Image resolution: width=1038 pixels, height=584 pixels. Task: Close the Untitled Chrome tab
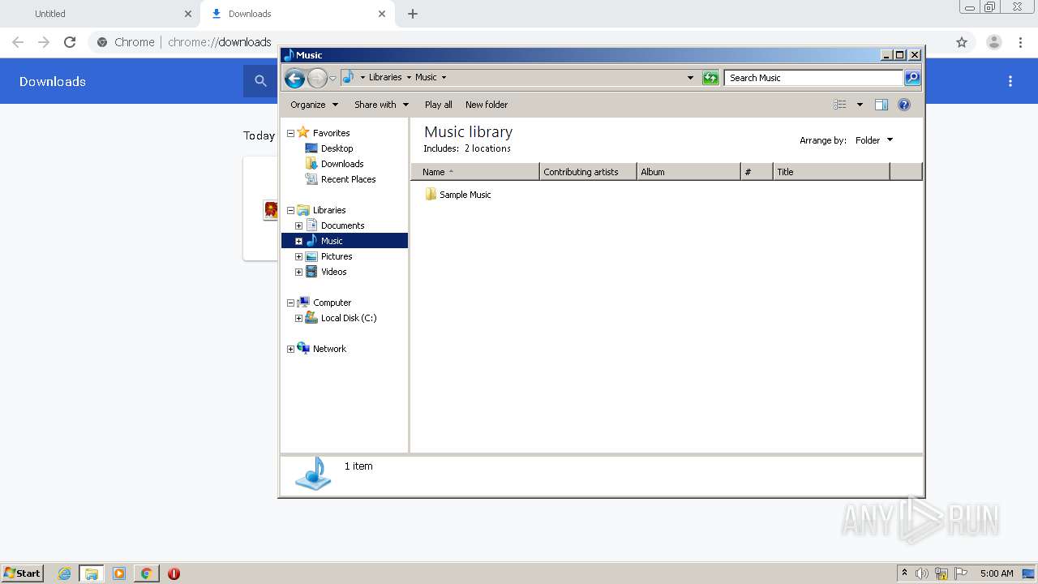pos(188,14)
